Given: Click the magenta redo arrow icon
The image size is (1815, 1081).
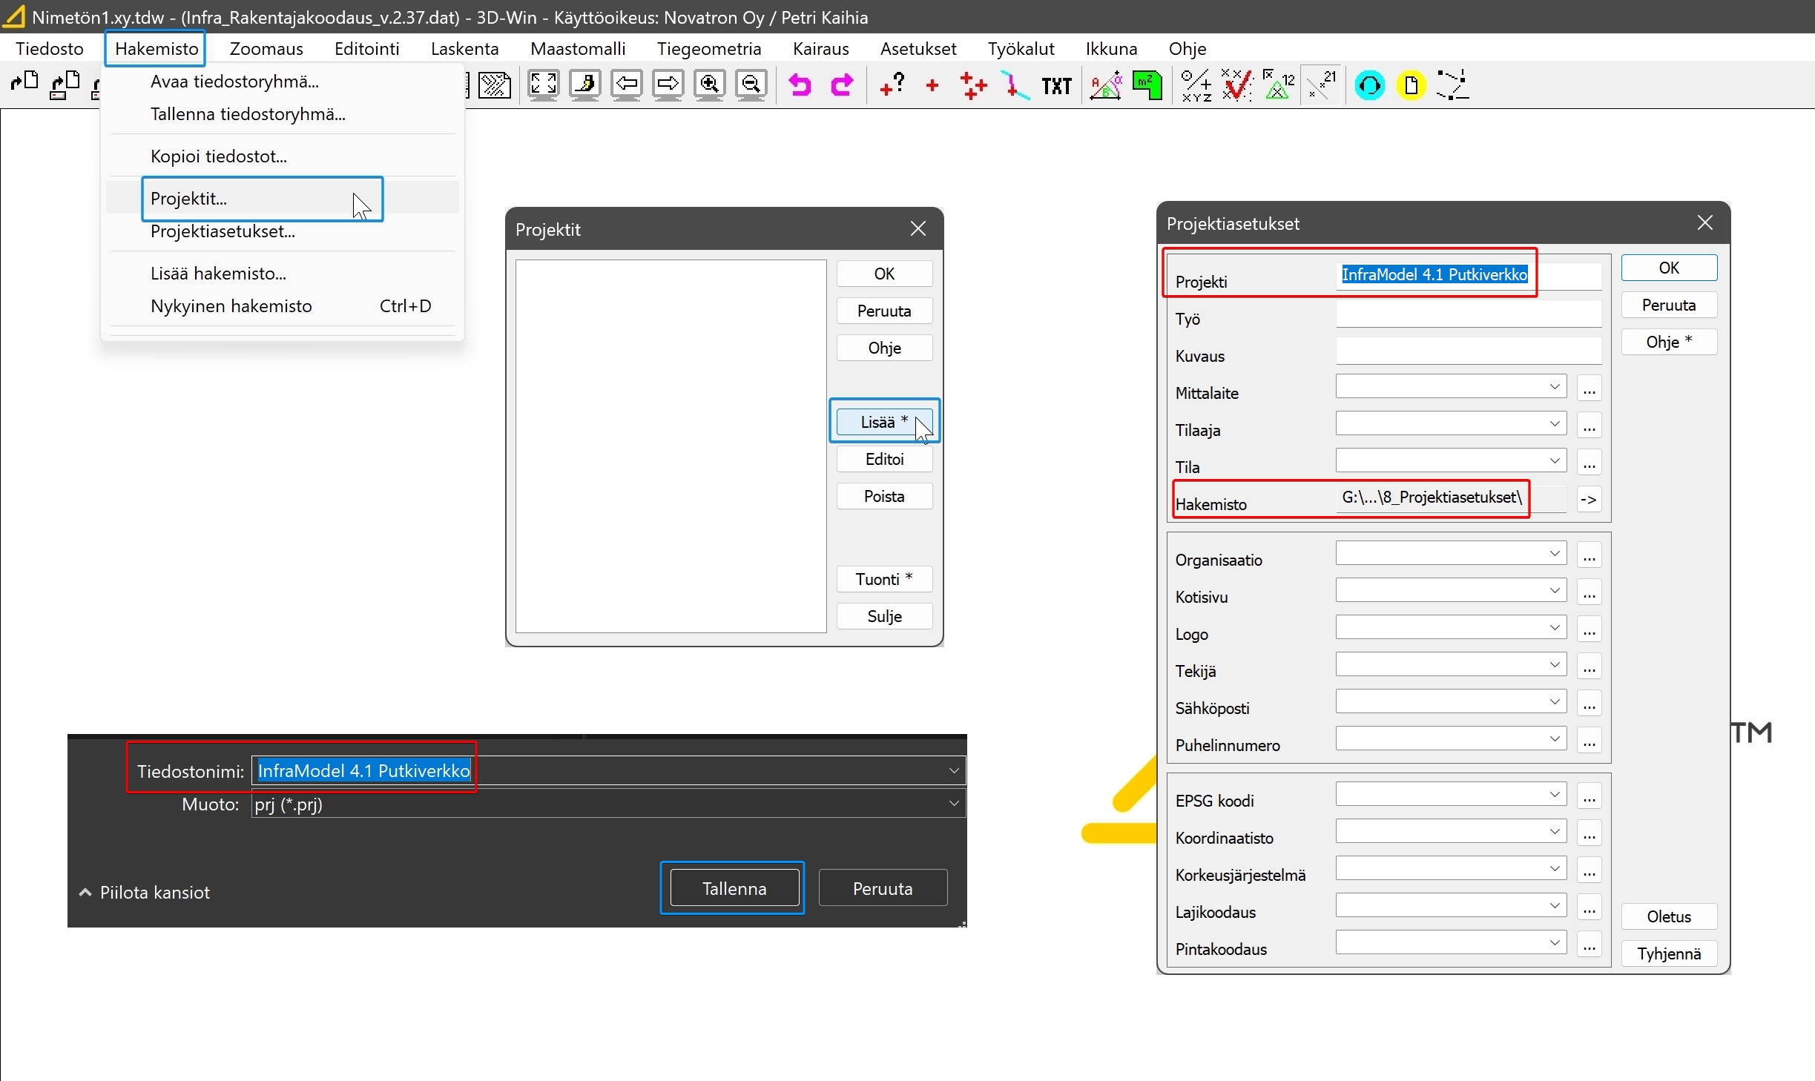Looking at the screenshot, I should click(843, 85).
